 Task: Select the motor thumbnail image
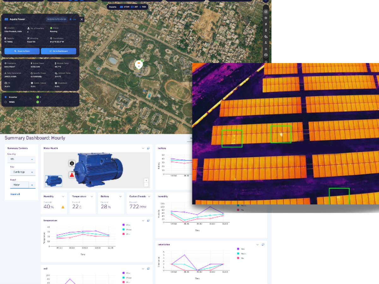pyautogui.click(x=54, y=181)
